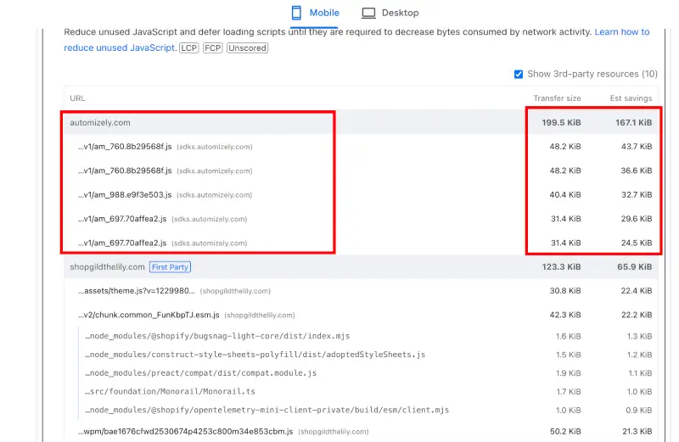This screenshot has width=679, height=442.
Task: Click the Unscored badge
Action: [248, 48]
